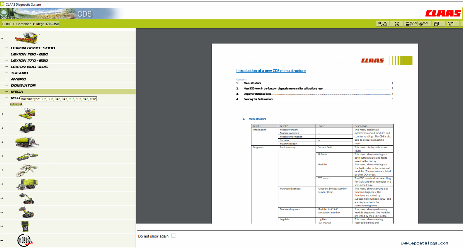
Task: Enable the Do not show again checkbox
Action: (x=173, y=236)
